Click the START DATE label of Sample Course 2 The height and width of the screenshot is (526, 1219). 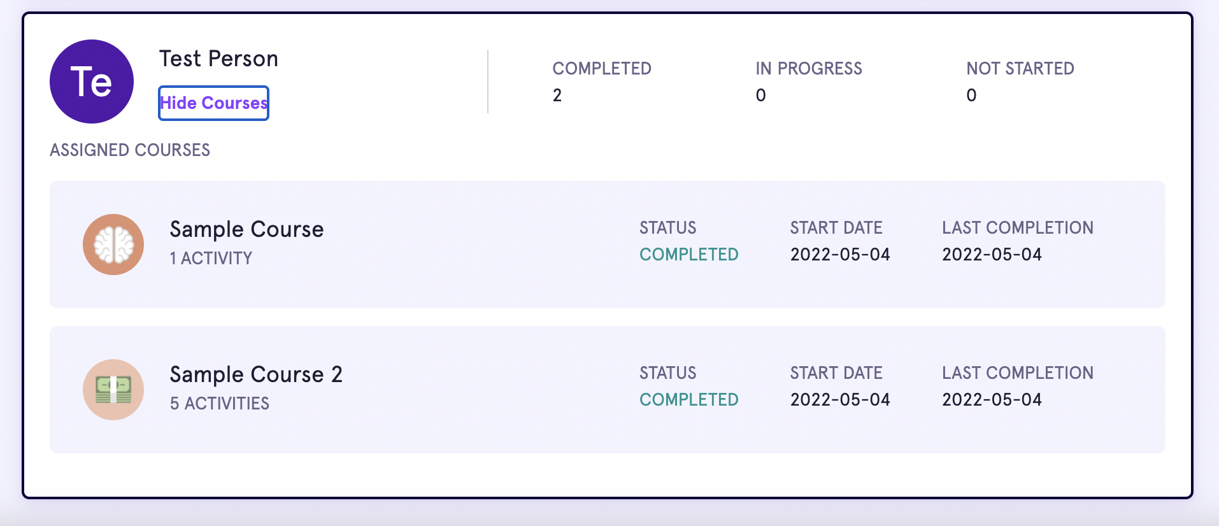(x=836, y=373)
